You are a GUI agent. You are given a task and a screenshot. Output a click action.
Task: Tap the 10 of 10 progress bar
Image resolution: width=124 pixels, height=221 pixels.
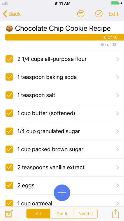(65, 37)
